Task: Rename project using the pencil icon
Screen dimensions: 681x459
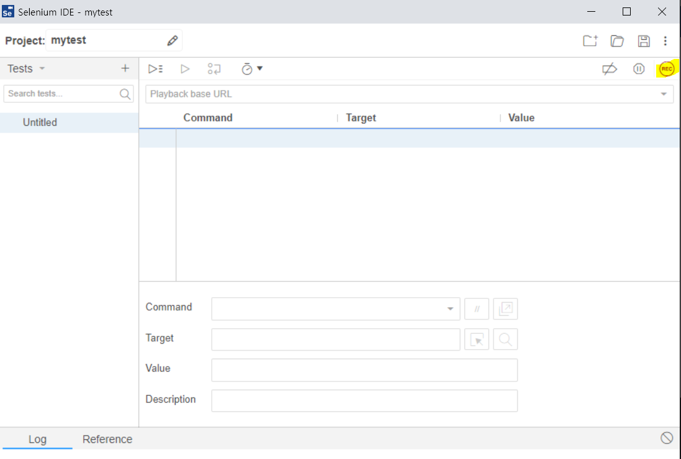Action: pos(173,41)
